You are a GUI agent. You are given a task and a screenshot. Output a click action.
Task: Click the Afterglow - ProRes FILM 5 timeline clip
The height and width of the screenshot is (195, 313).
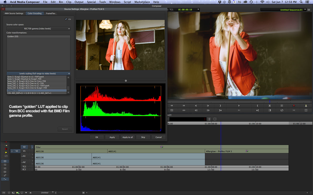click(247, 151)
